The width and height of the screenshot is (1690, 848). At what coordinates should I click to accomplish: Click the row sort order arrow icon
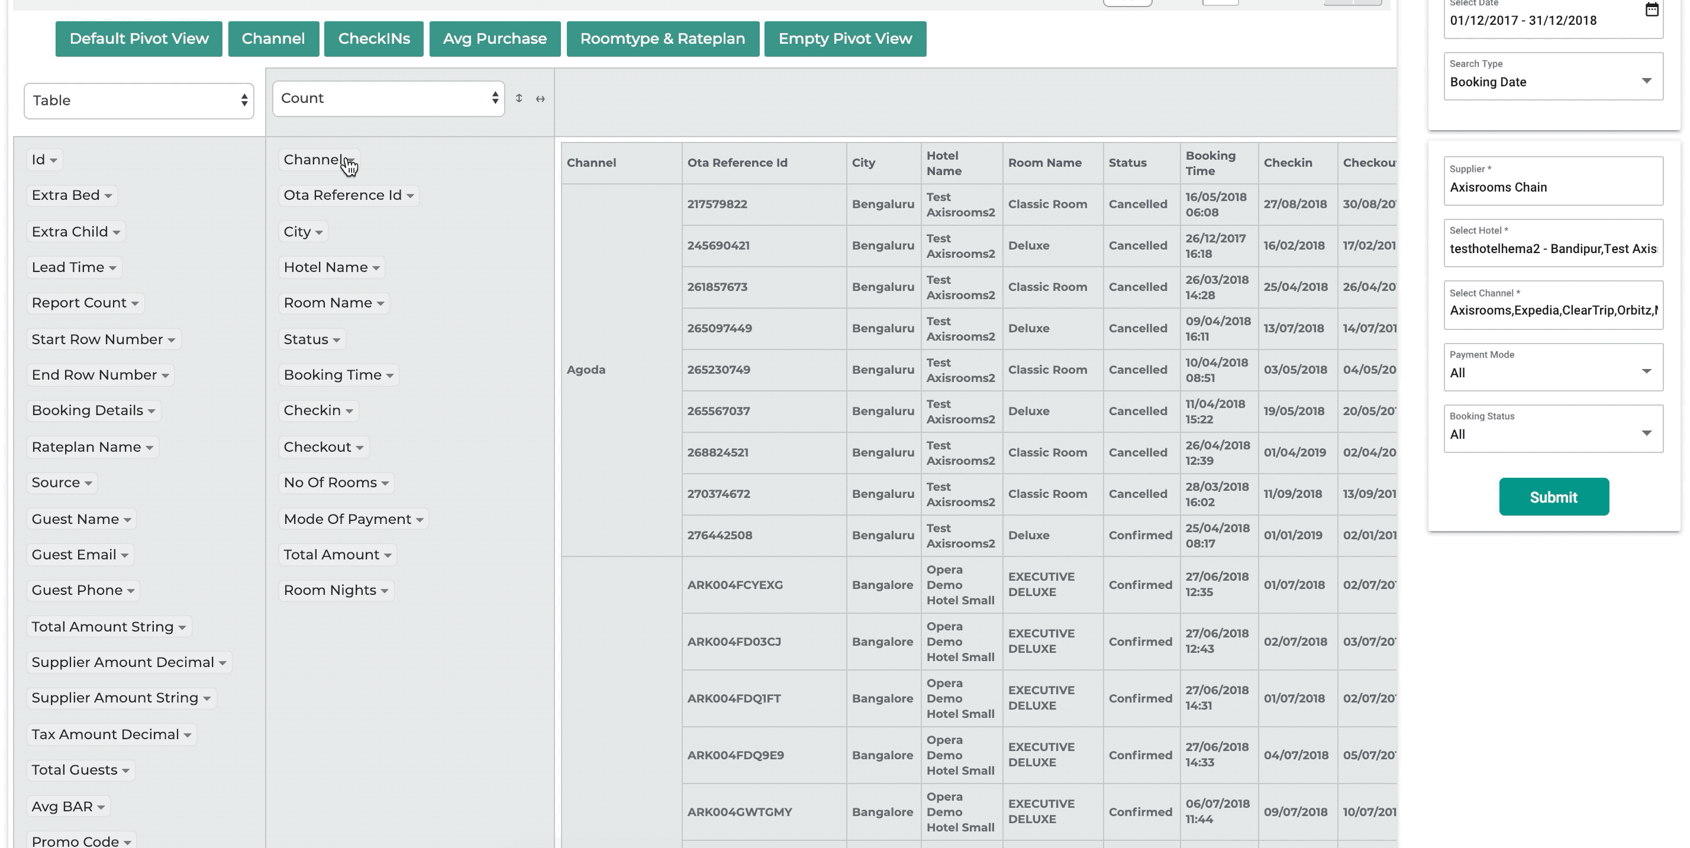click(x=519, y=98)
